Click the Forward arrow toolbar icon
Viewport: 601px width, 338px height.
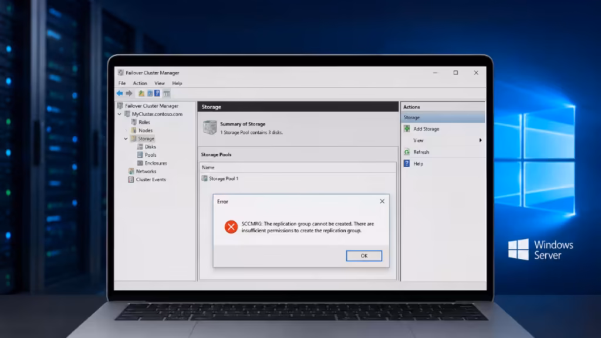[x=129, y=93]
